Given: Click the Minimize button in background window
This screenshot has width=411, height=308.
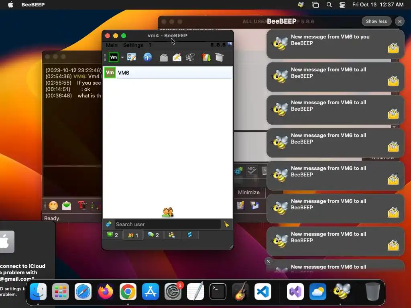Looking at the screenshot, I should [x=249, y=192].
